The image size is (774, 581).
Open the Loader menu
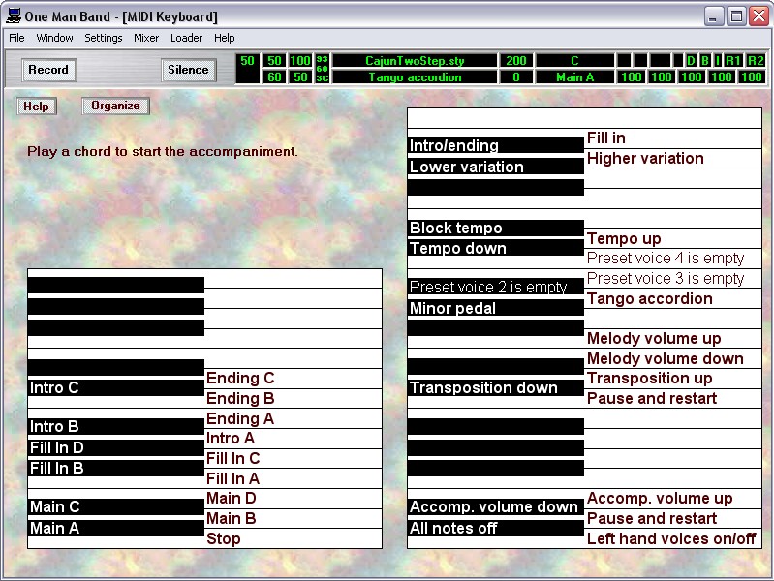tap(186, 38)
